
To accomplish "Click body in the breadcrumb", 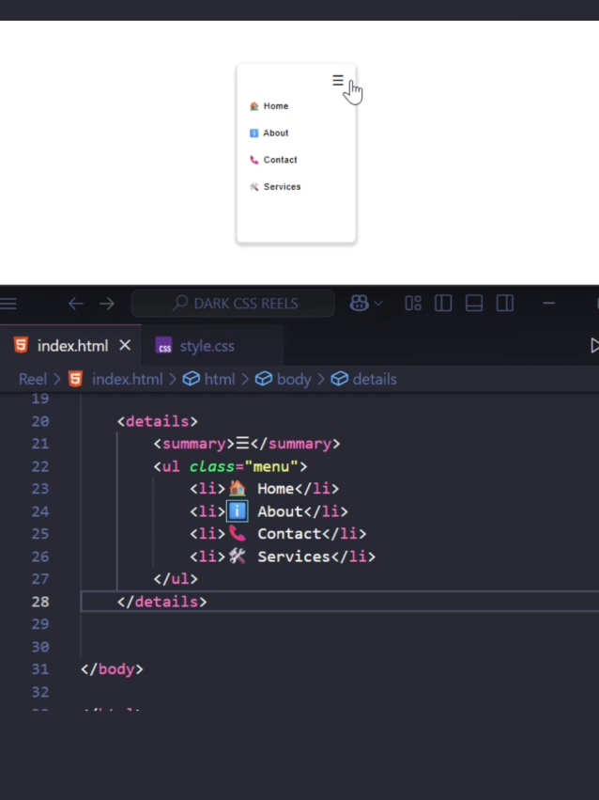I will [x=293, y=379].
